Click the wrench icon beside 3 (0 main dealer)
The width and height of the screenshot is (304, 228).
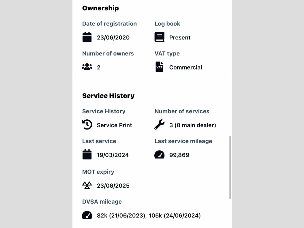coord(159,124)
